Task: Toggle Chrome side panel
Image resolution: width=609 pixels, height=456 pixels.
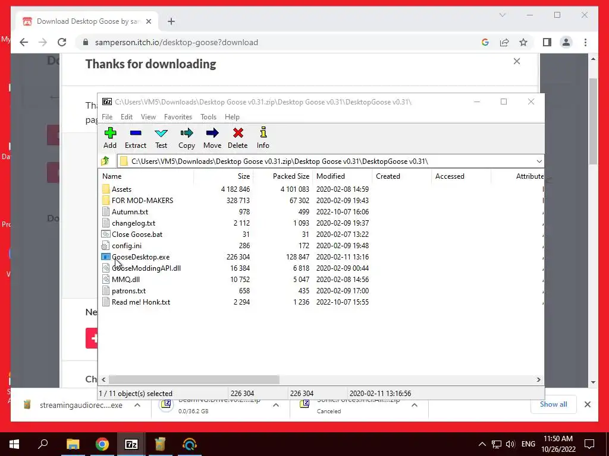Action: point(547,42)
